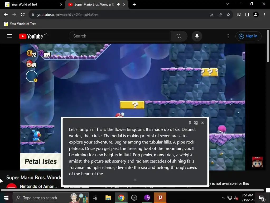
Task: Open the orange P app taskbar icon
Action: click(160, 198)
